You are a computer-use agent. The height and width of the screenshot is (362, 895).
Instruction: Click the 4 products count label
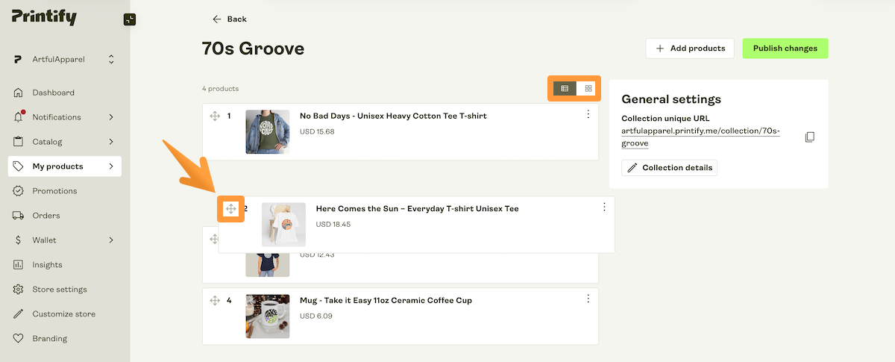(x=220, y=89)
